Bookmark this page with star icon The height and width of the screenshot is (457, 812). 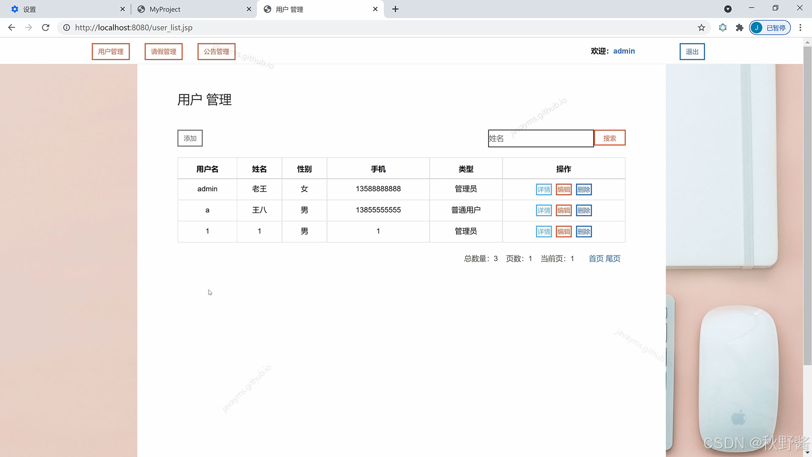701,28
